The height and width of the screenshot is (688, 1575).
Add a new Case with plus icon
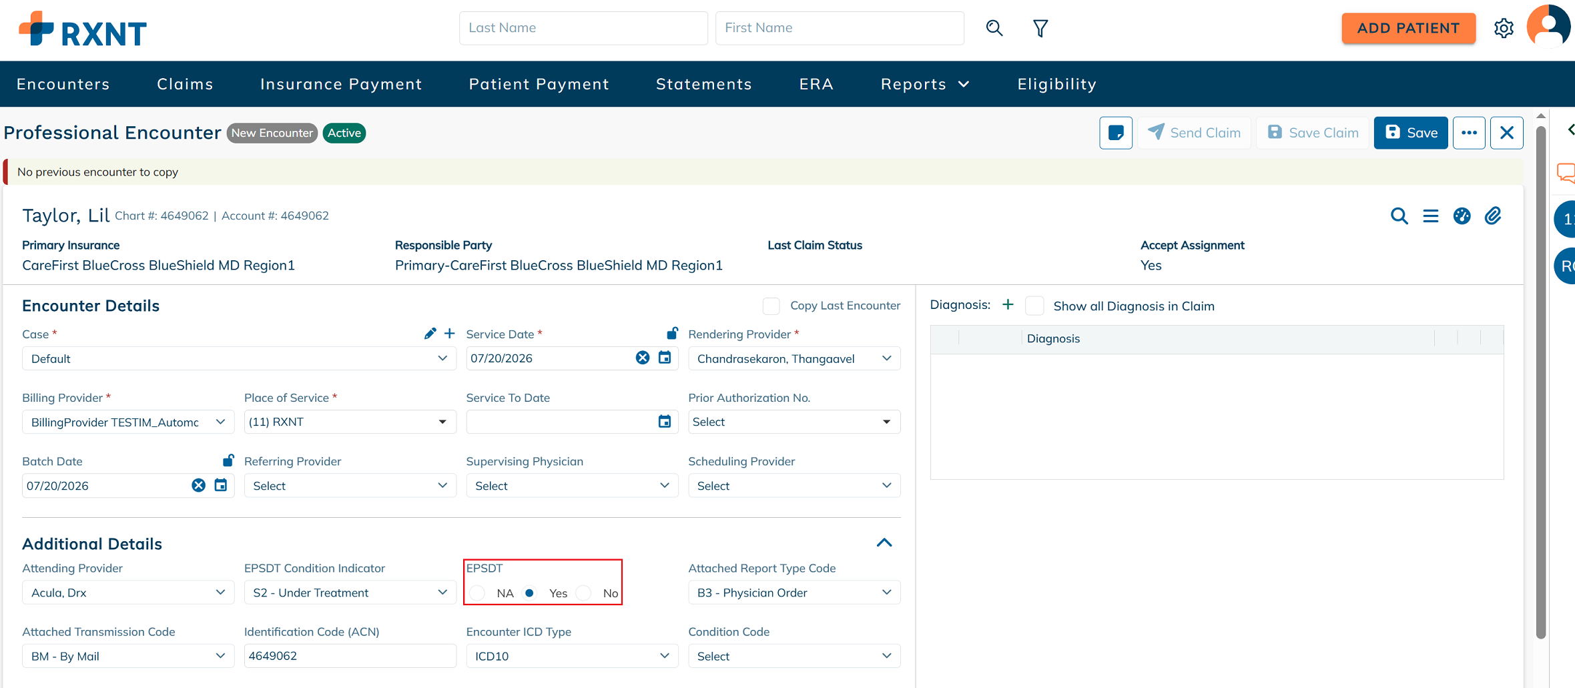coord(450,334)
